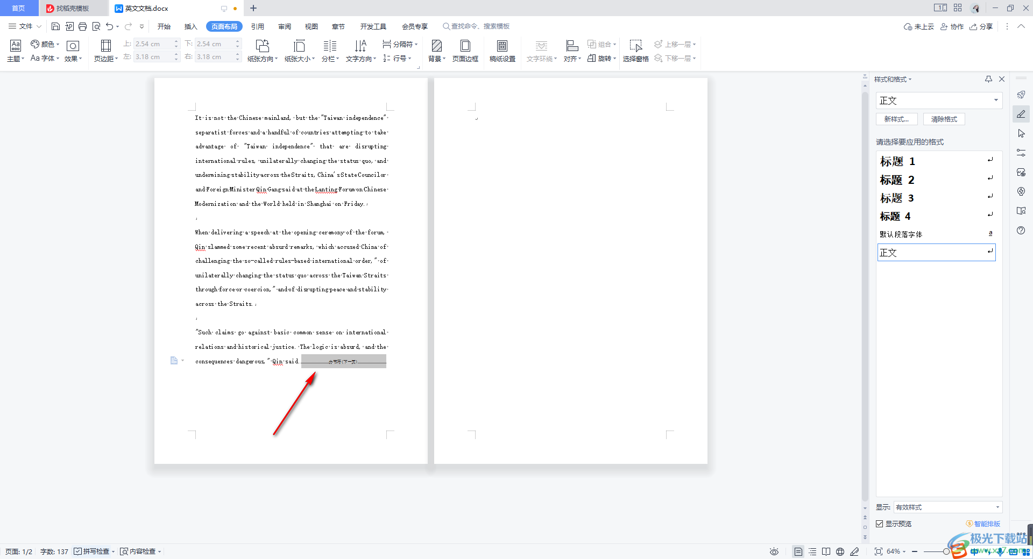Click the Save icon in quick toolbar
Viewport: 1033px width, 559px height.
[x=55, y=26]
